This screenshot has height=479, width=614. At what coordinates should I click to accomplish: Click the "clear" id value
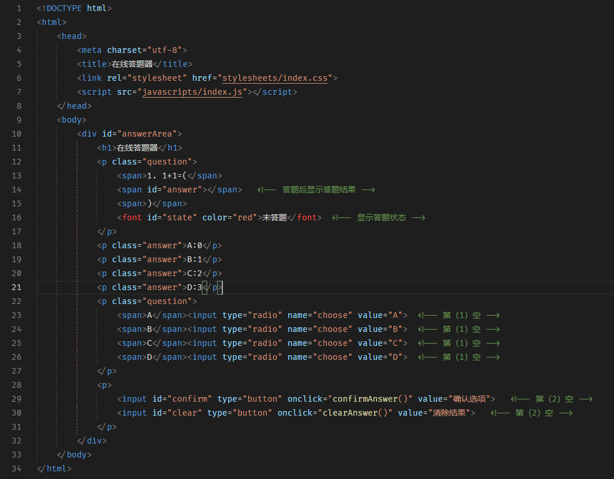[x=184, y=413]
